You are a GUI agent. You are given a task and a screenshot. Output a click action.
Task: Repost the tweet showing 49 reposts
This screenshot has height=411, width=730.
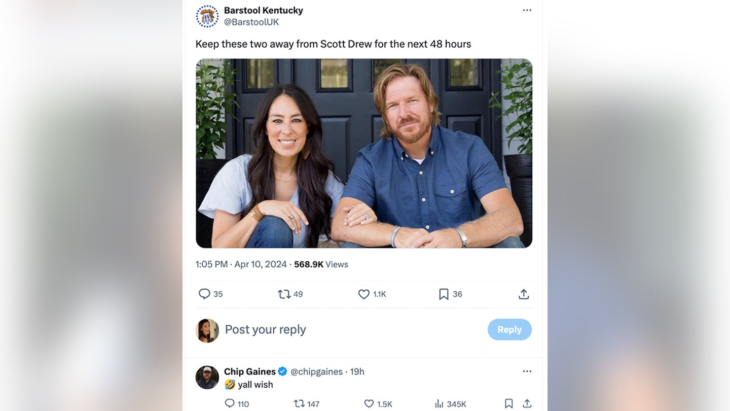290,294
